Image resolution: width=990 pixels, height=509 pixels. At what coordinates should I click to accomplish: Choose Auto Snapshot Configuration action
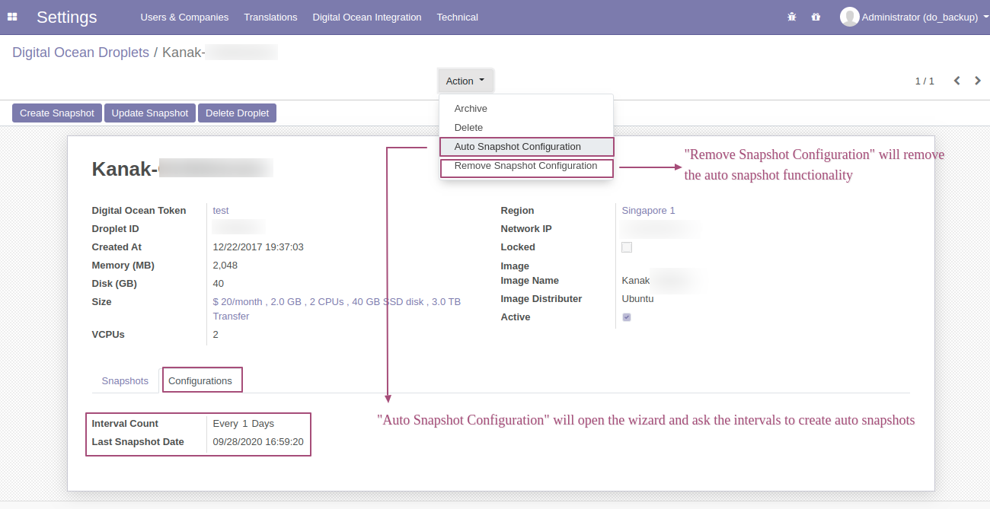click(526, 147)
